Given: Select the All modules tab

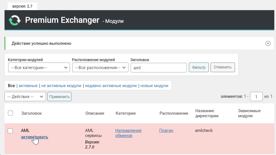Looking at the screenshot, I should pyautogui.click(x=11, y=86).
